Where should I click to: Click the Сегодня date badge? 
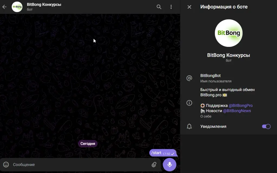(88, 144)
